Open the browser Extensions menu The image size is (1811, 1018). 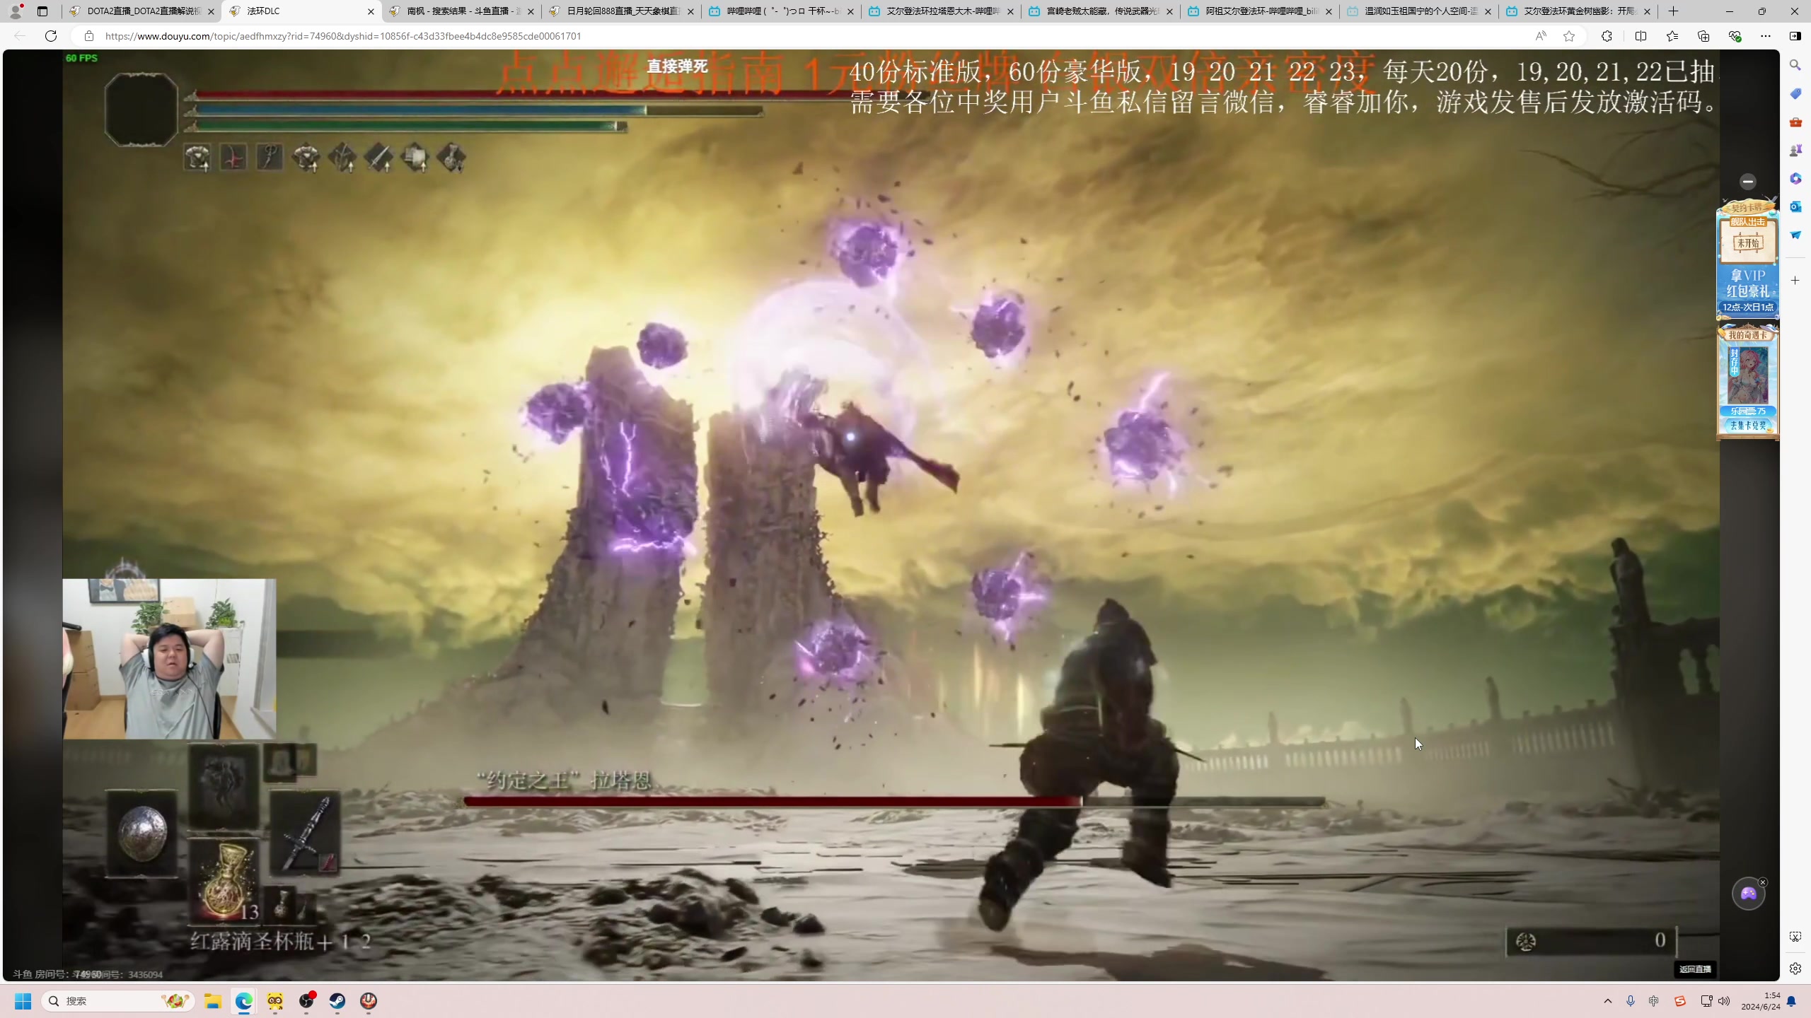1607,36
